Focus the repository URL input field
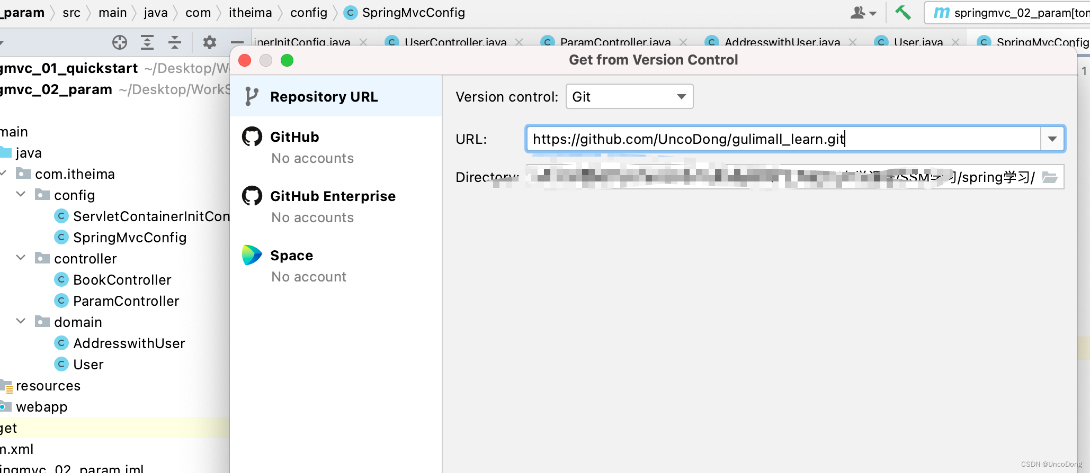The image size is (1090, 473). (784, 139)
